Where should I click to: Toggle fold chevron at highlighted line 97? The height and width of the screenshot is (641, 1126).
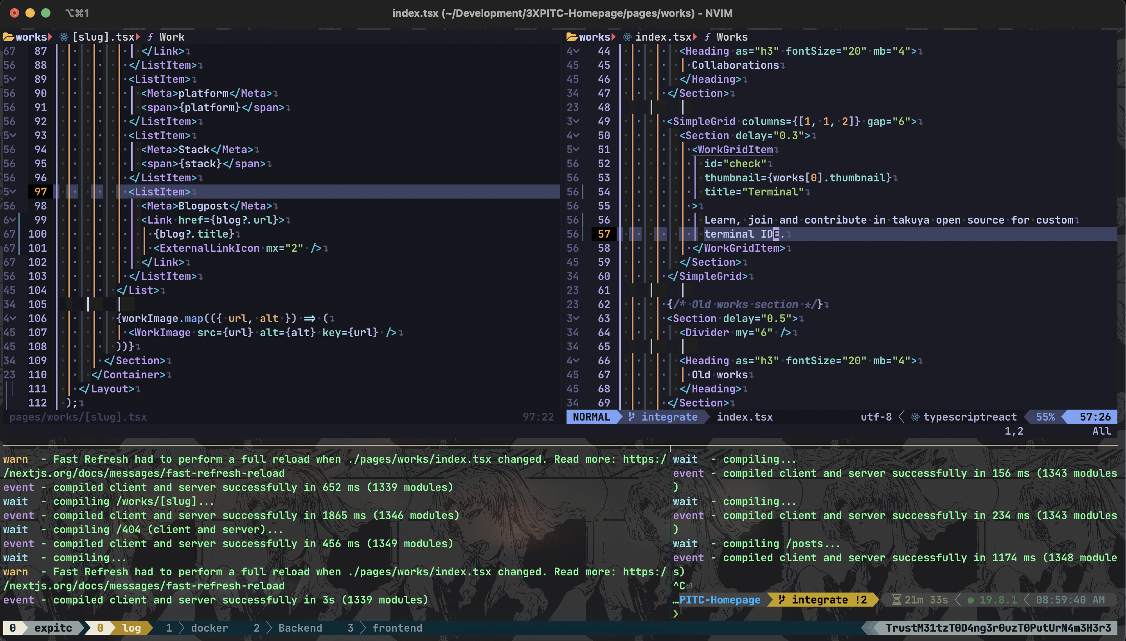(13, 192)
